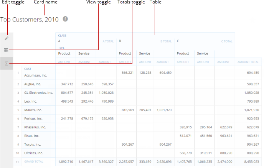Click the pencil Edit toggle icon

pyautogui.click(x=6, y=38)
